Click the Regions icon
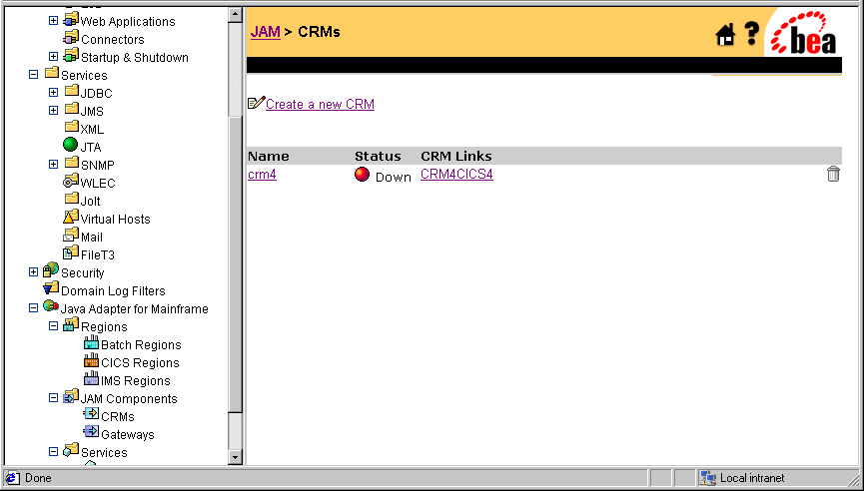This screenshot has width=864, height=491. [71, 324]
